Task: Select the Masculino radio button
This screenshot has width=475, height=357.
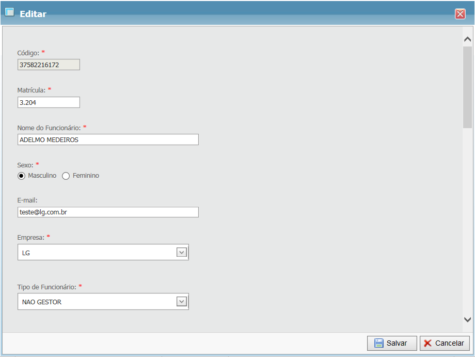Action: coord(21,176)
